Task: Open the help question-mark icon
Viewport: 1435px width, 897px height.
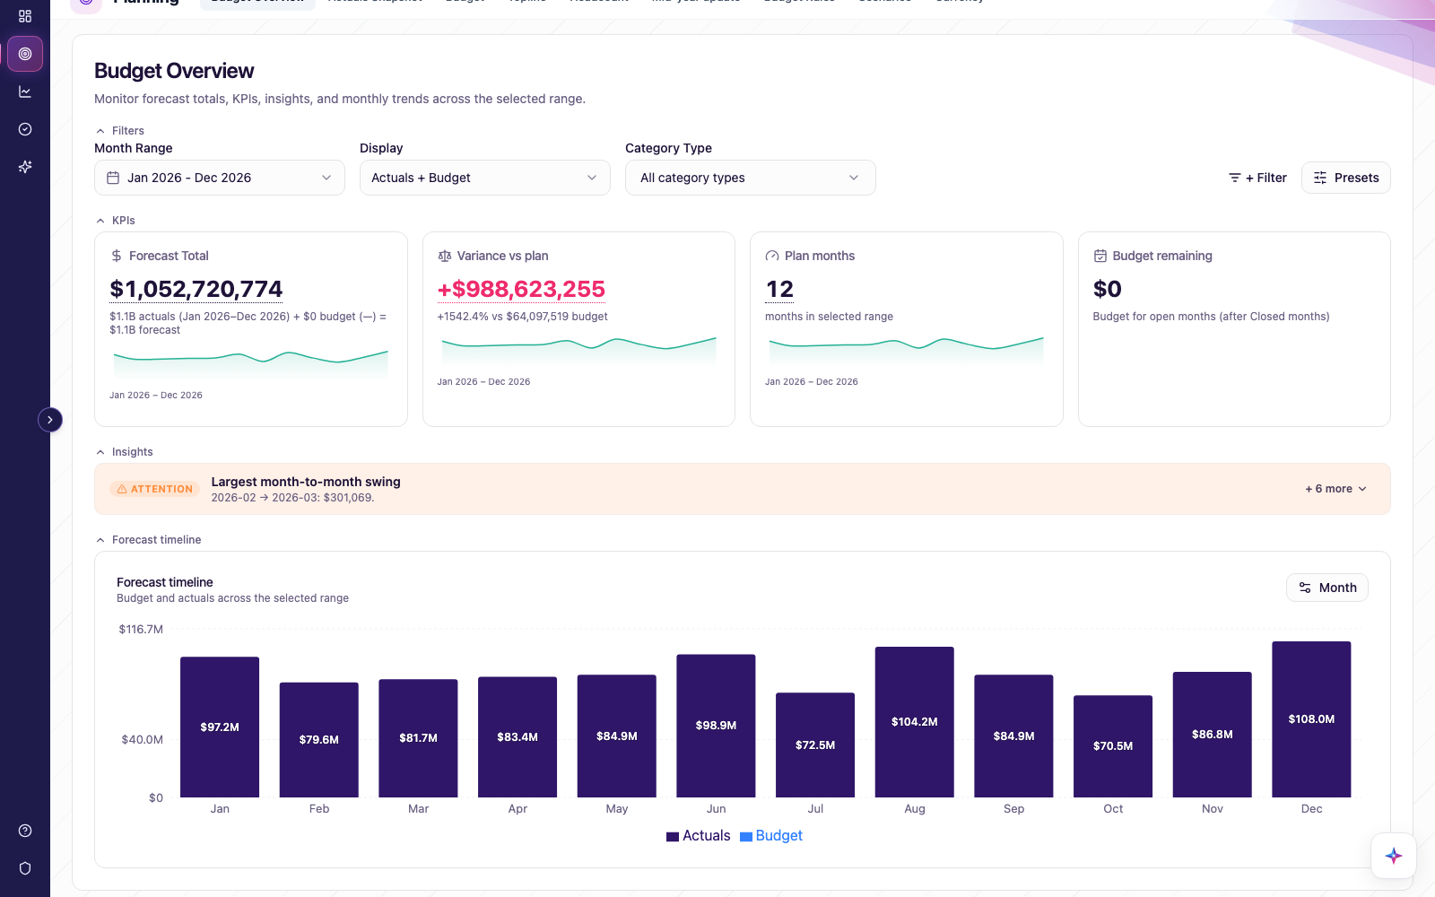Action: 25,831
